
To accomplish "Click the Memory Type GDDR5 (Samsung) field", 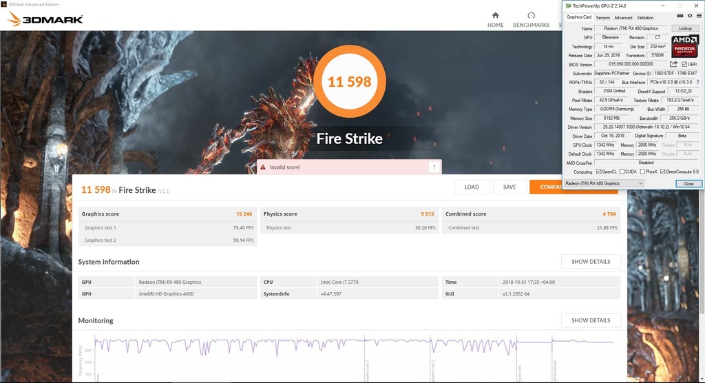I will point(617,109).
